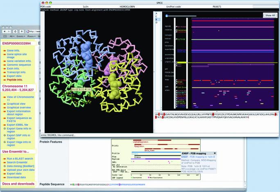Click the superfamily DAS source label
Viewport: 280px width, 192px height.
pyautogui.click(x=169, y=49)
